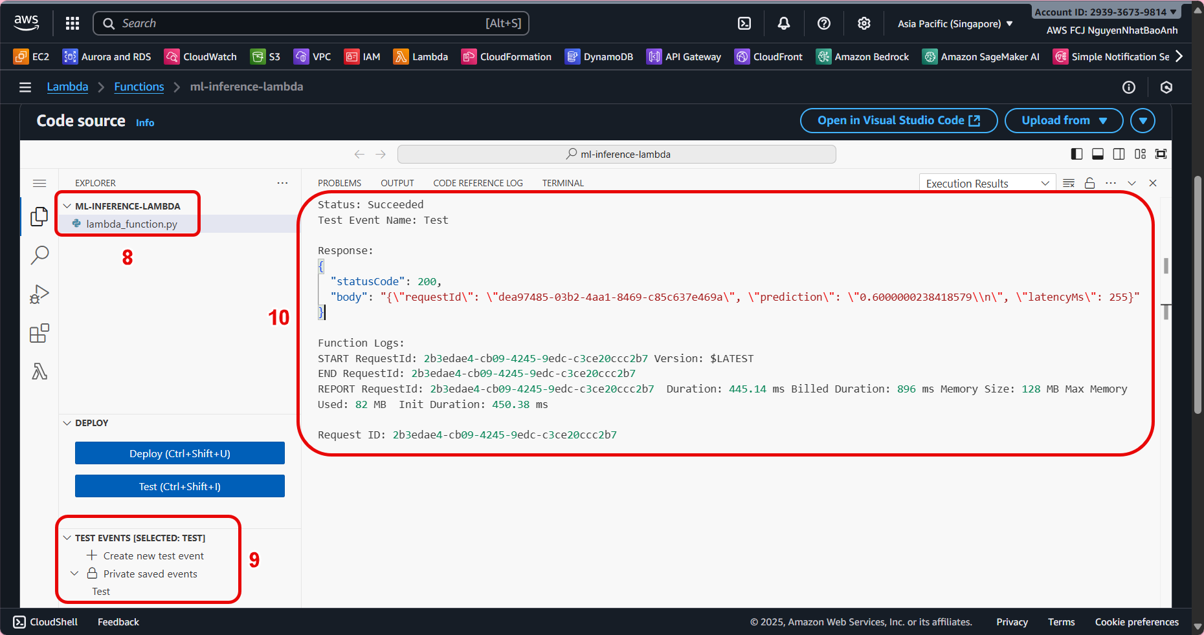
Task: Open editor hamburger menu above activity bar
Action: [x=39, y=183]
